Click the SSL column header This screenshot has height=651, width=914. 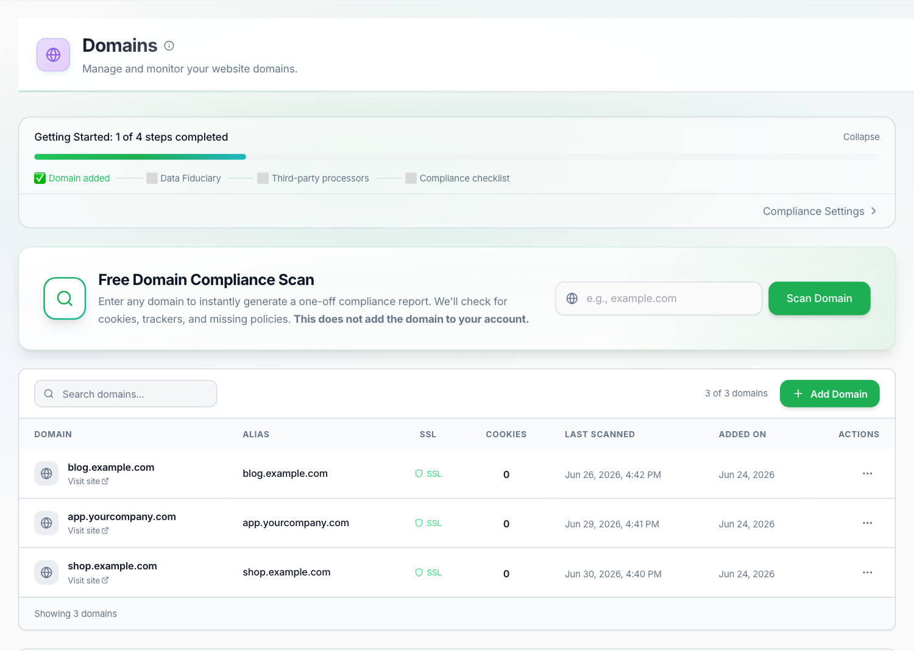(x=428, y=434)
